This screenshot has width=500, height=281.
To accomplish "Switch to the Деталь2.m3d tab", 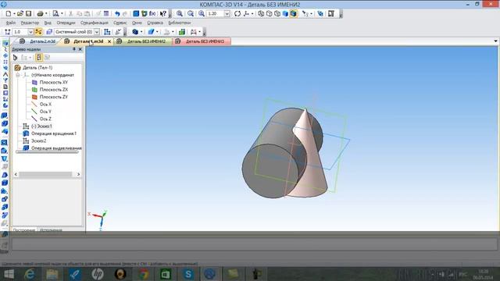I will (x=38, y=41).
